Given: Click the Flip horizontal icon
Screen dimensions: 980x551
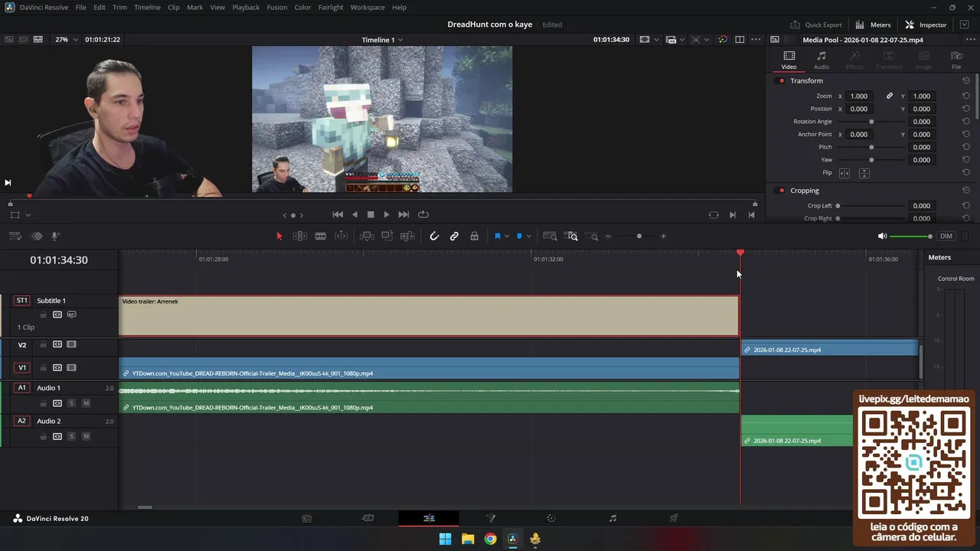Looking at the screenshot, I should tap(844, 174).
